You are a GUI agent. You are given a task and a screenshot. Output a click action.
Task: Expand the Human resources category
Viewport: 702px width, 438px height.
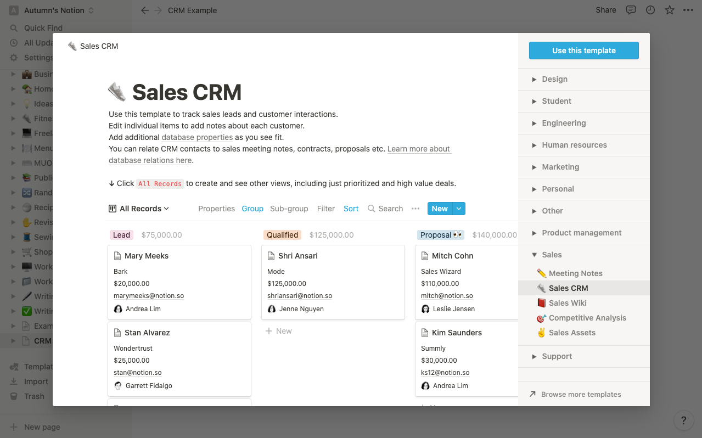tap(534, 145)
